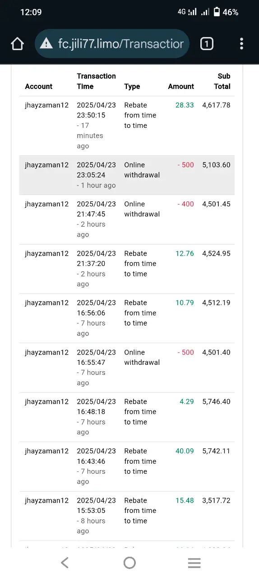This screenshot has height=578, width=259.
Task: Select the - 400 withdrawal amount
Action: click(x=185, y=204)
